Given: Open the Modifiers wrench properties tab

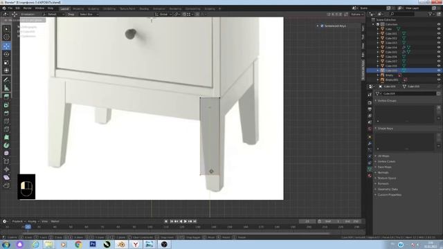Looking at the screenshot, I should (x=370, y=144).
